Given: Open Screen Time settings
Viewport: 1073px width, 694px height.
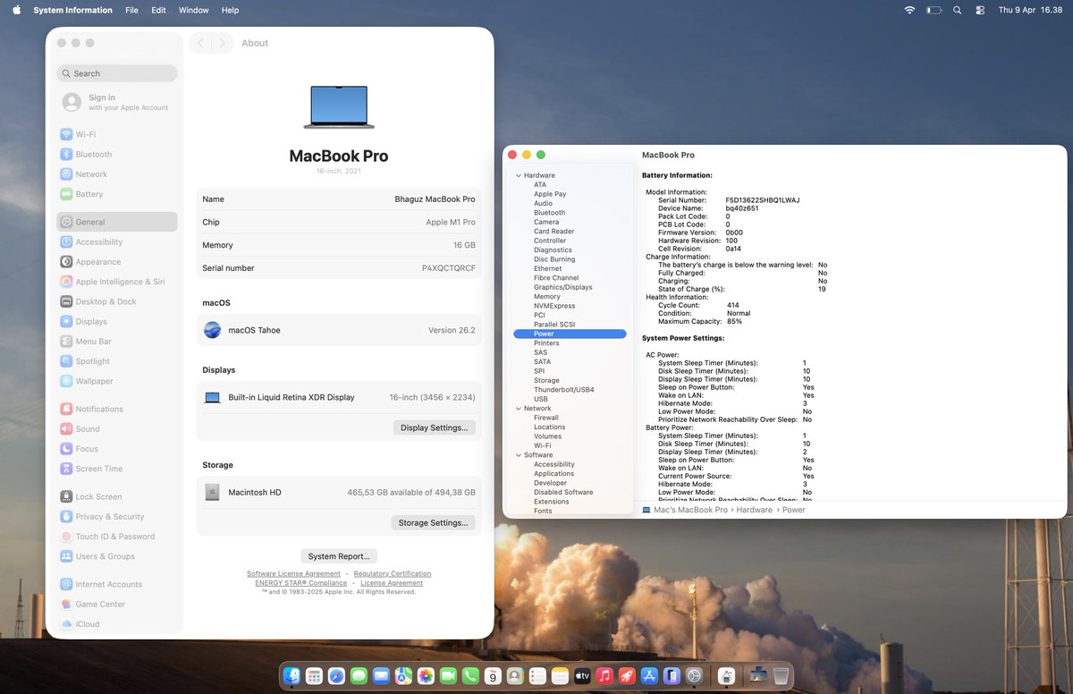Looking at the screenshot, I should 117,469.
